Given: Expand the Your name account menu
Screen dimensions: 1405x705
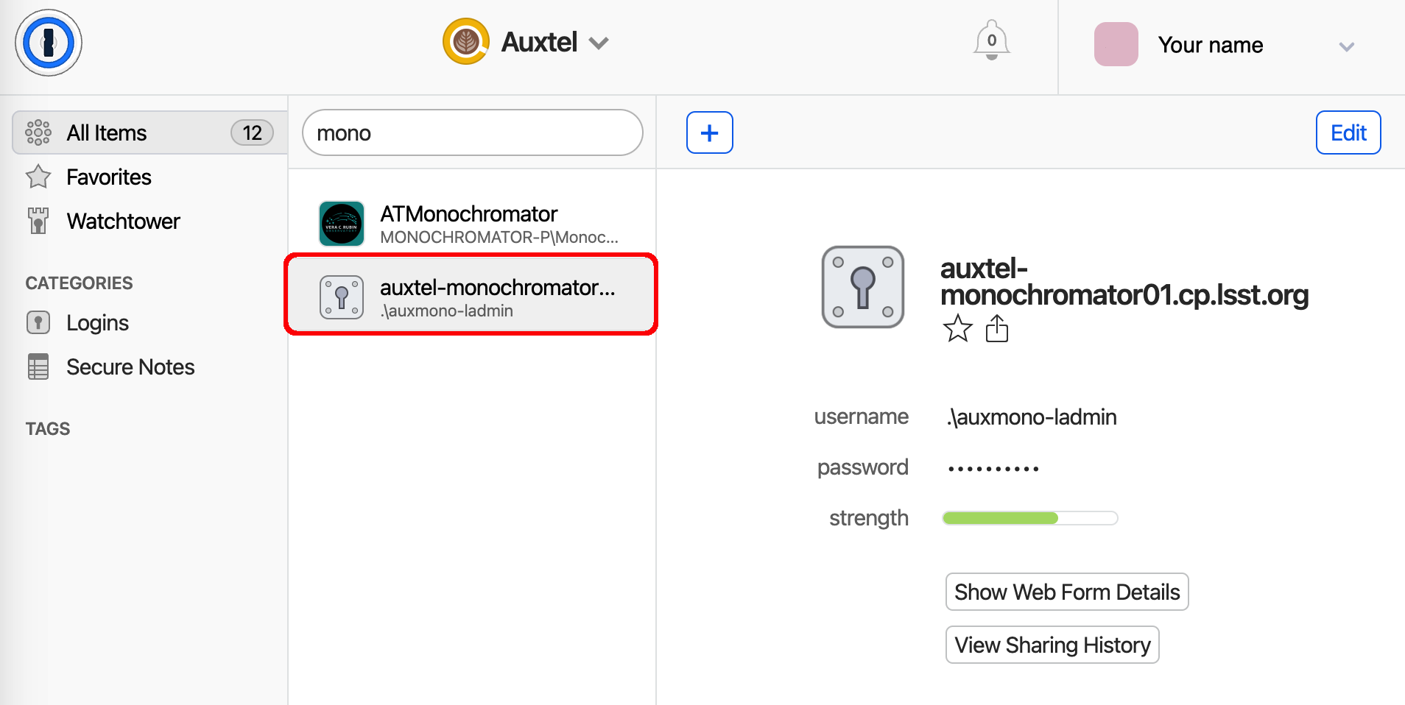Looking at the screenshot, I should [1348, 46].
